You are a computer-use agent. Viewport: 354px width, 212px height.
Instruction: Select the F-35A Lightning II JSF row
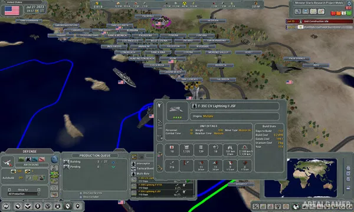pos(162,193)
